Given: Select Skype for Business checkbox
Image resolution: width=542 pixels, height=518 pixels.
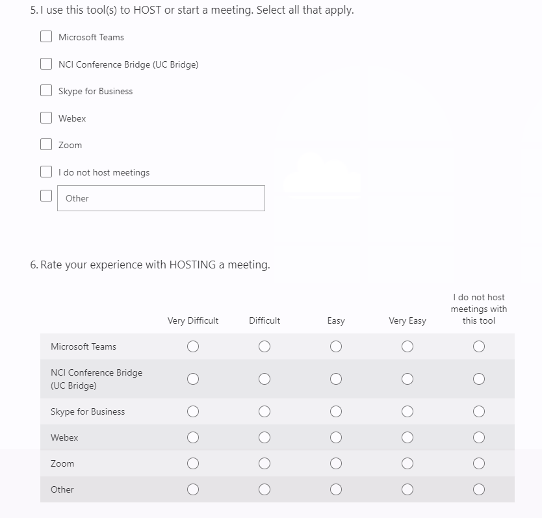Looking at the screenshot, I should 46,91.
